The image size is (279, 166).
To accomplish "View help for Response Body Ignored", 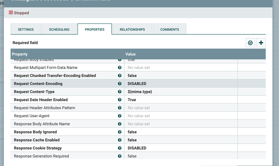I will [120, 132].
